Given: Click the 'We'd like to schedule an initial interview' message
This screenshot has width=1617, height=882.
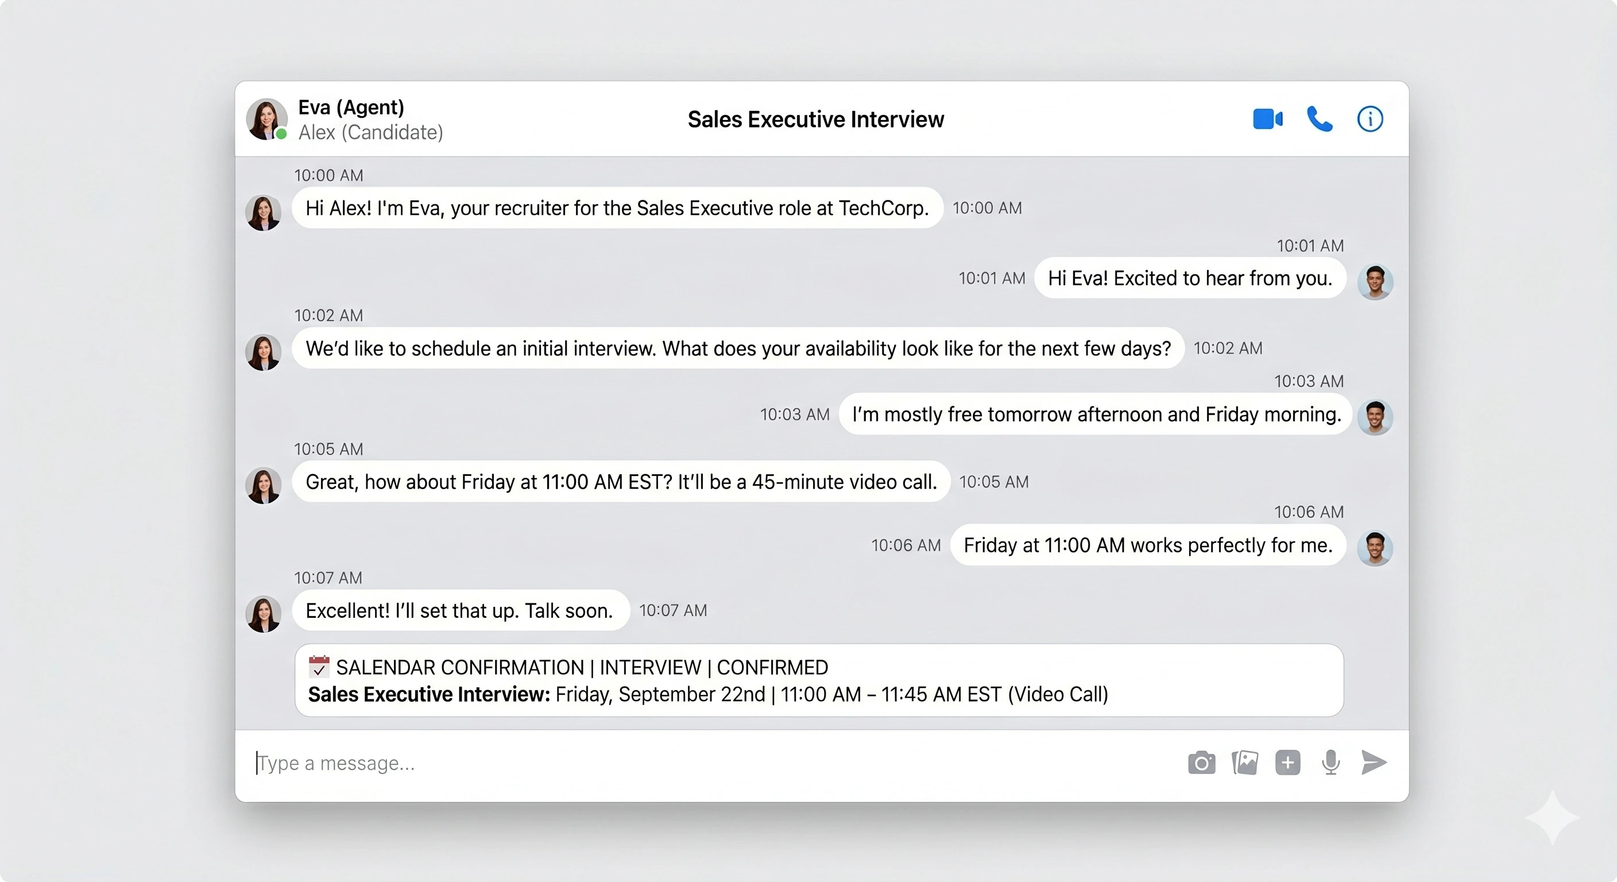Looking at the screenshot, I should (x=738, y=348).
